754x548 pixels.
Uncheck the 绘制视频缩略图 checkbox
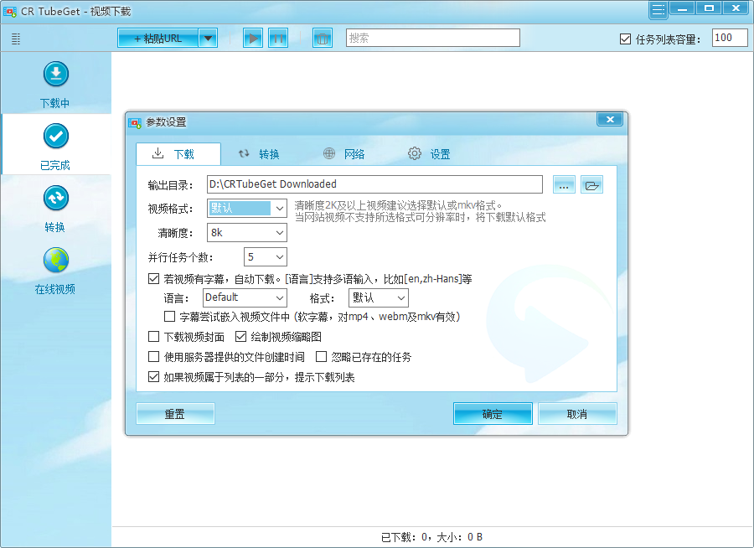pos(241,337)
